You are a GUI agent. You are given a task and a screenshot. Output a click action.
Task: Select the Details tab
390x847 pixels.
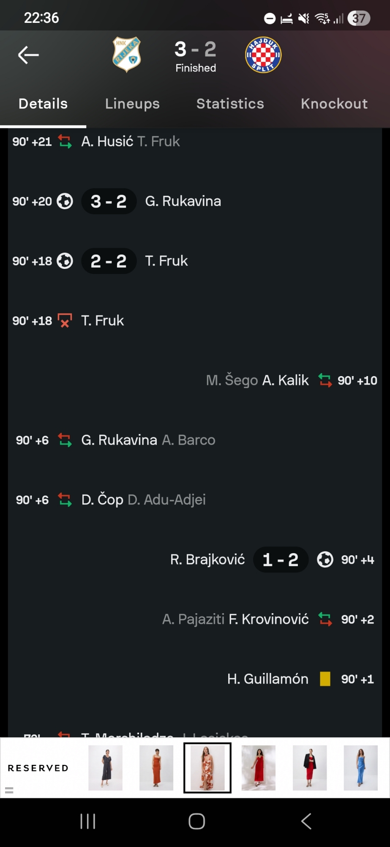(43, 104)
